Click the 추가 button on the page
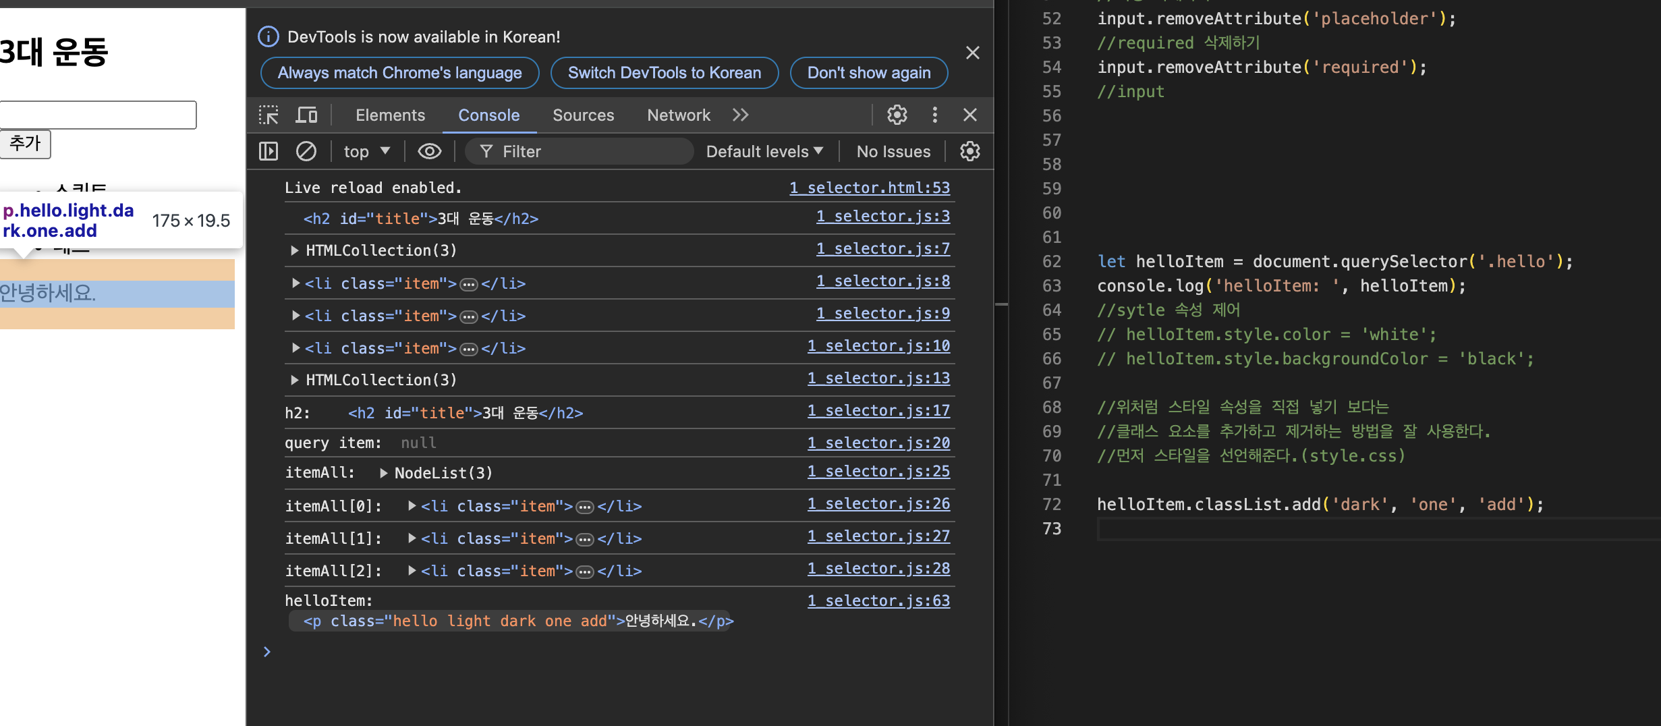This screenshot has height=726, width=1661. point(25,144)
